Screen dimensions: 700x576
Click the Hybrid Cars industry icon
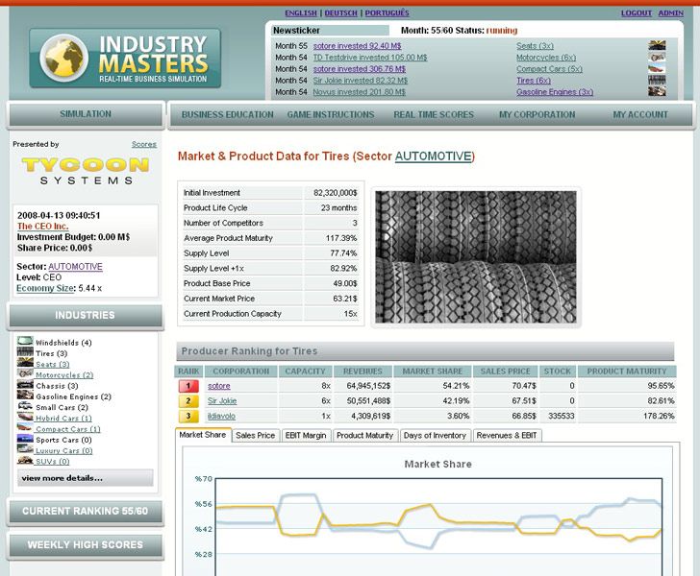tap(25, 417)
